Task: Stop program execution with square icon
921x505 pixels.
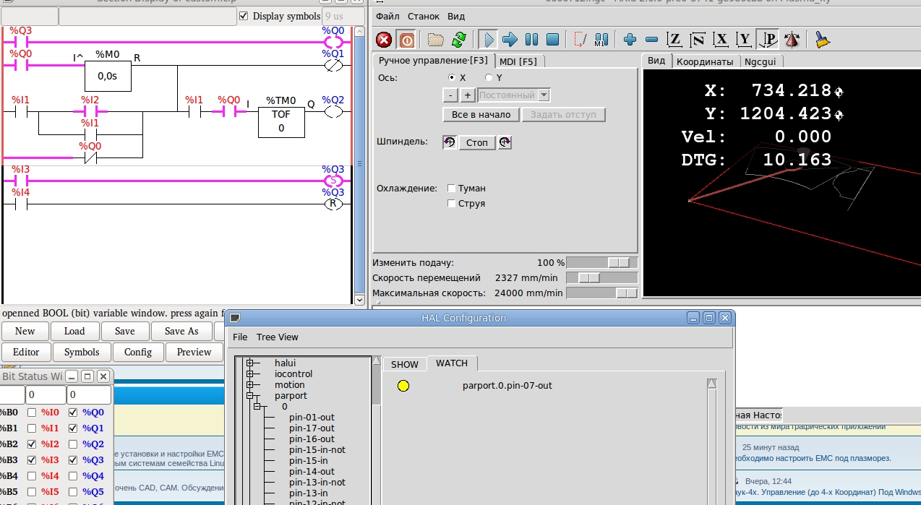Action: pos(552,40)
